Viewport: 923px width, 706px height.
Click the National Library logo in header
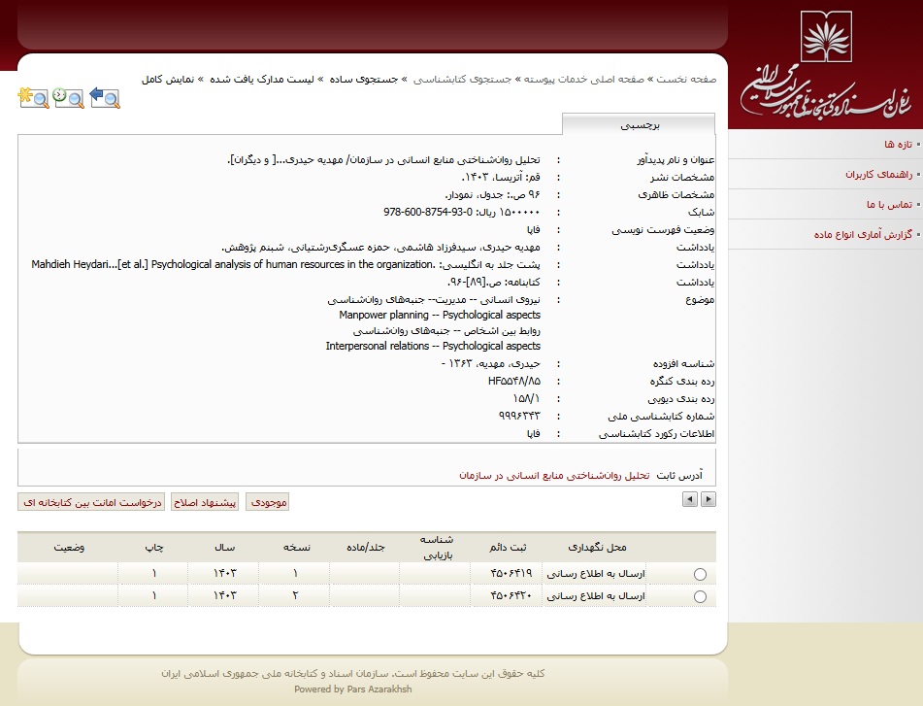tap(825, 64)
